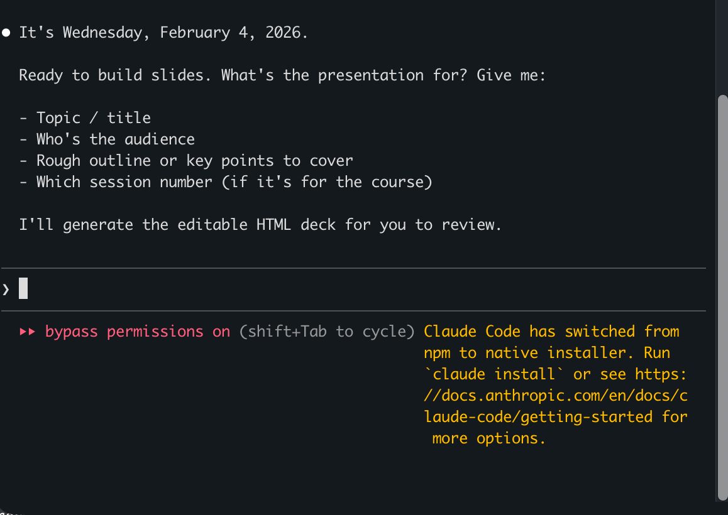The image size is (728, 515).
Task: Click the 'Which session number' list item
Action: coord(234,182)
